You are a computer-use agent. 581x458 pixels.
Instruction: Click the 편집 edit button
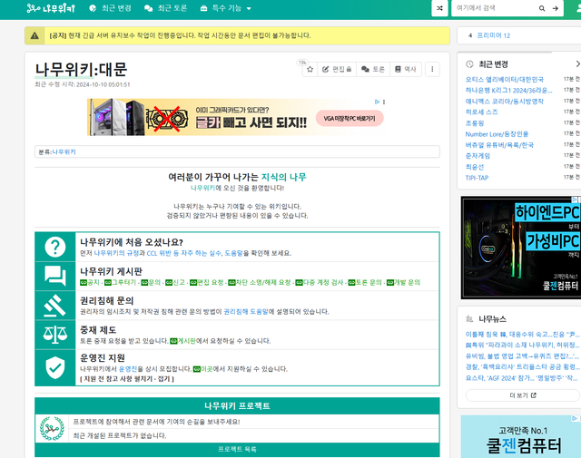[337, 69]
